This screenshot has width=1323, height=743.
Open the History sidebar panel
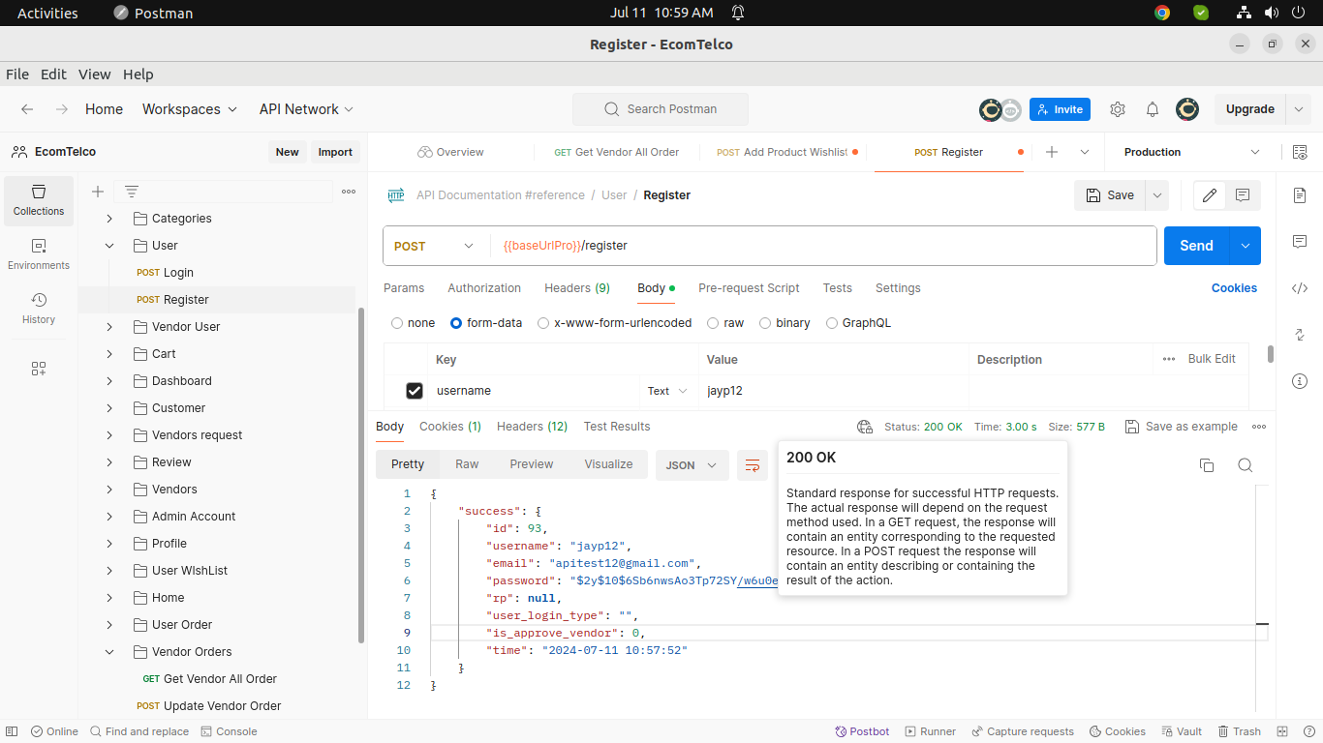[39, 309]
